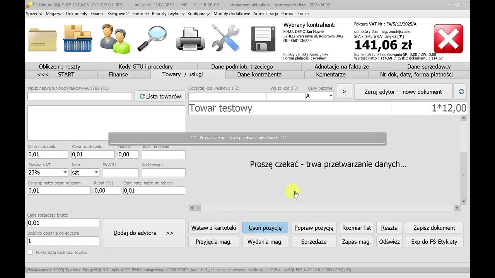Switch to Nr dok, daty, forma płatności tab
This screenshot has width=495, height=278.
pyautogui.click(x=416, y=75)
